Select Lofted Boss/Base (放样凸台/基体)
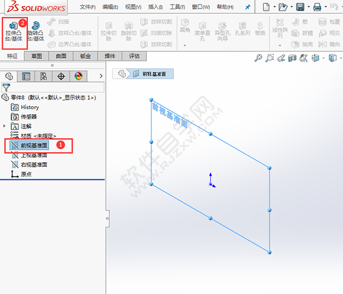343x294 pixels. 70,33
